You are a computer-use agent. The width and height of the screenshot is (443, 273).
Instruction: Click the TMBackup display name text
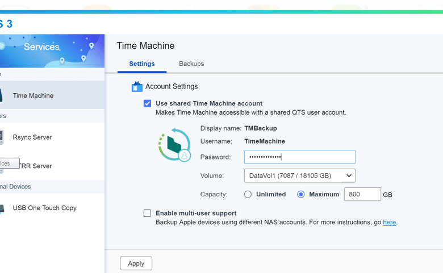pos(261,128)
